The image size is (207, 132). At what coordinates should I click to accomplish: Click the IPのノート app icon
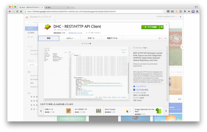[69, 111]
